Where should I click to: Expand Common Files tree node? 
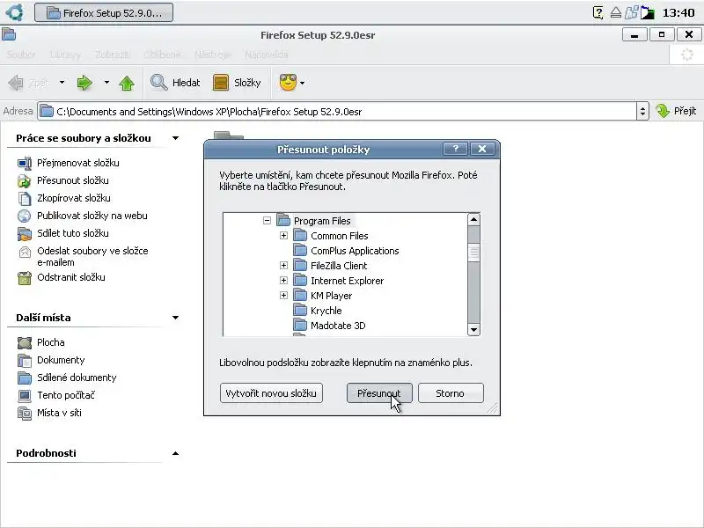coord(283,235)
